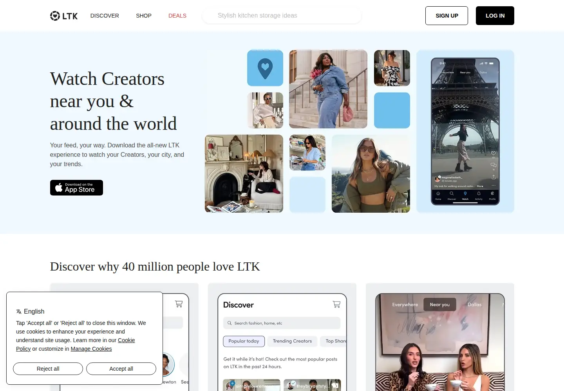Click the blue location heart pin tile
The image size is (564, 391).
(265, 68)
